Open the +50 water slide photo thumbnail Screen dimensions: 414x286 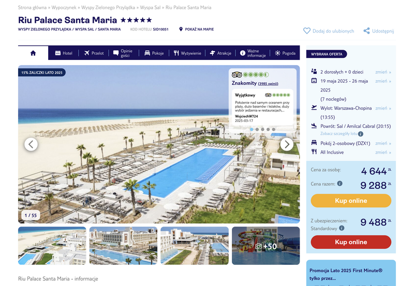coord(266,246)
